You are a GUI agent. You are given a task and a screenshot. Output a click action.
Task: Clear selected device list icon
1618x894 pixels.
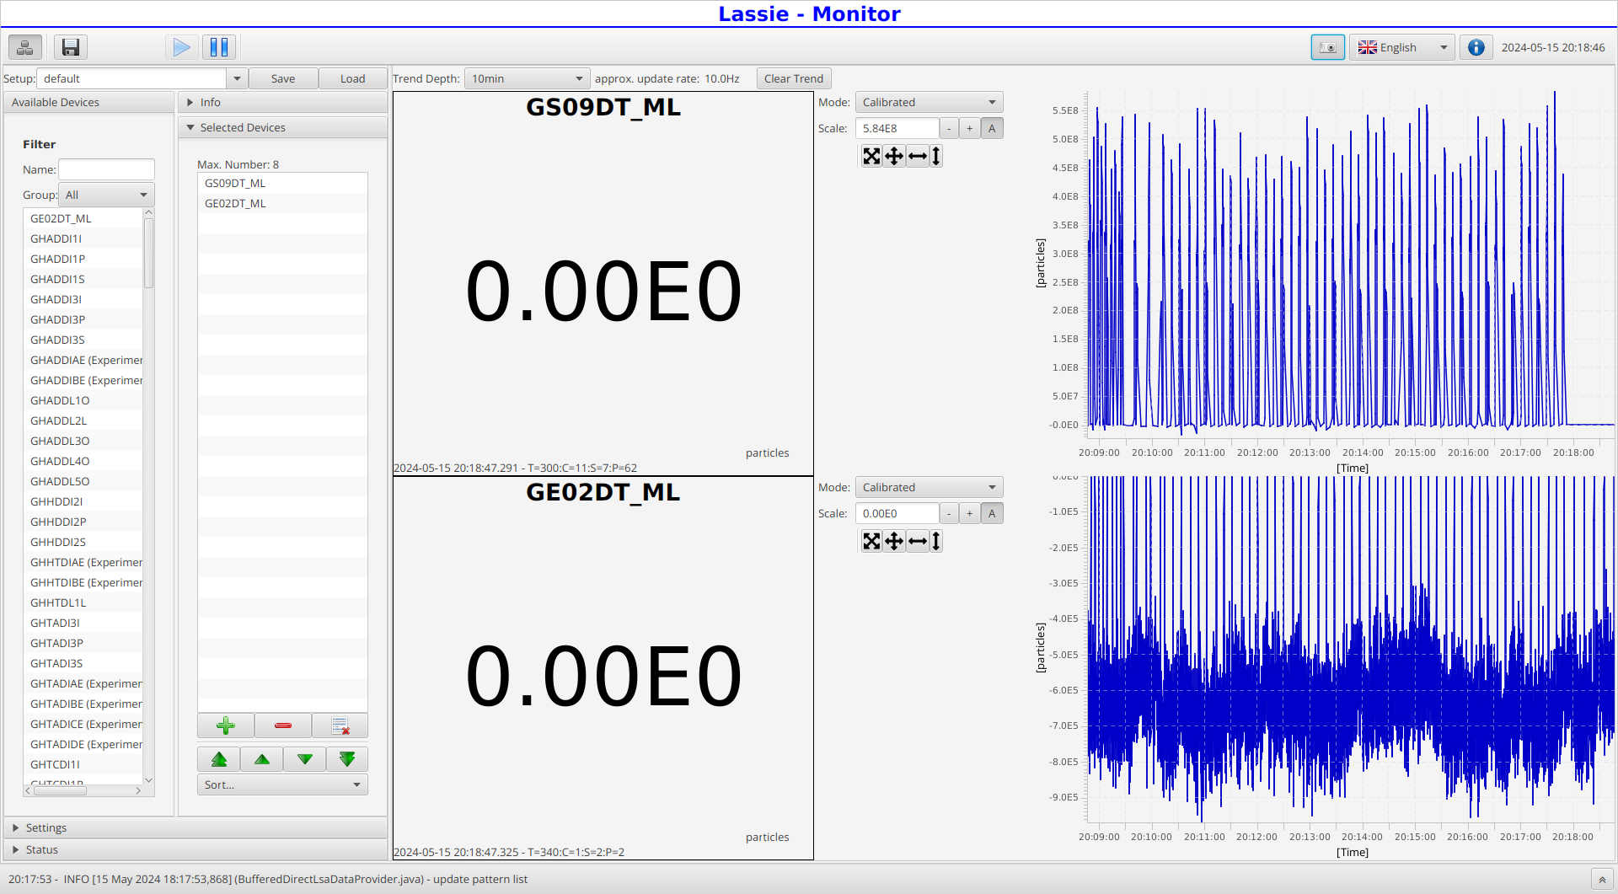[340, 725]
